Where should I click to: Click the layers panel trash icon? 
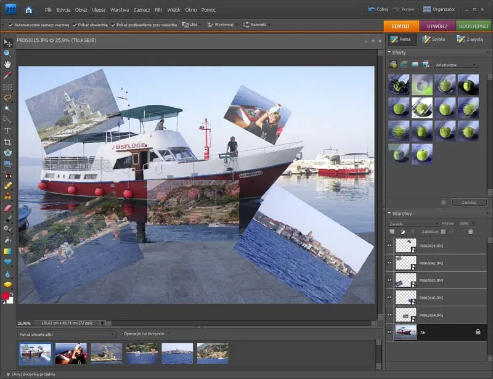point(470,232)
